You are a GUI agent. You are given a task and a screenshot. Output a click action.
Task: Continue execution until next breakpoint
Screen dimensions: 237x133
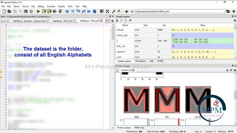[89, 11]
